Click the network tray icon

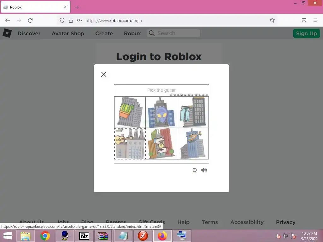tap(286, 236)
